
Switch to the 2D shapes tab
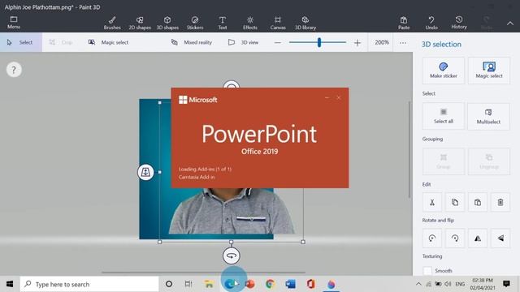140,24
